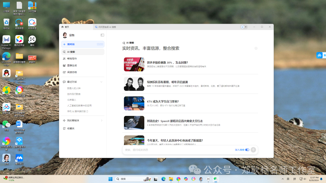Click the 豆包 avatar in sidebar header

click(x=65, y=35)
